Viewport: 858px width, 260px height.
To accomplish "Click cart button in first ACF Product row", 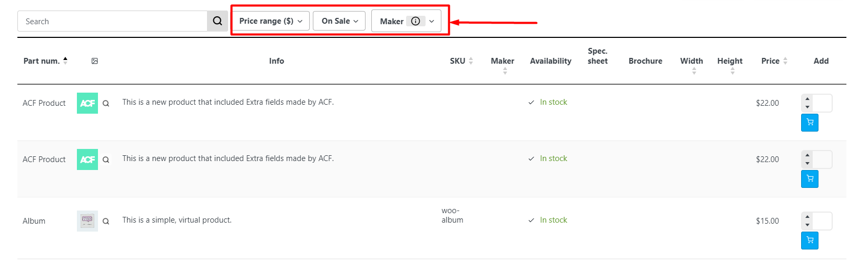I will 810,123.
